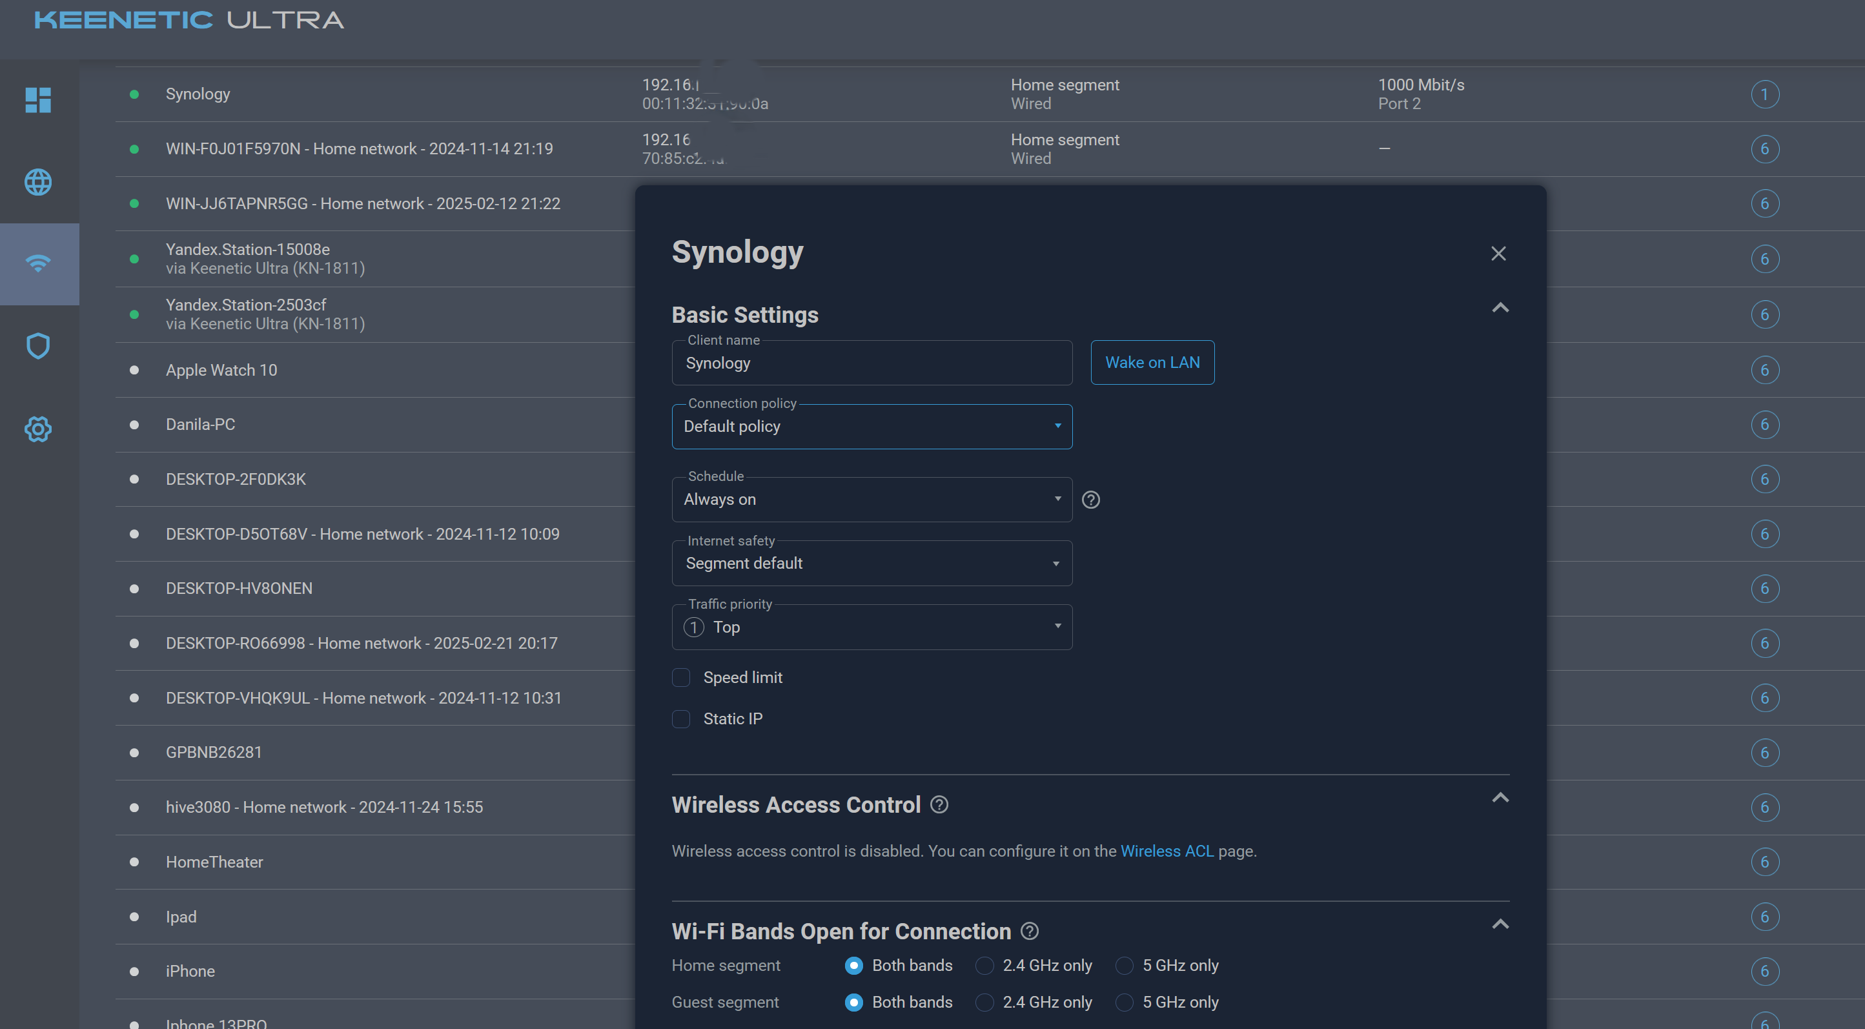The image size is (1865, 1029).
Task: Open the Traffic priority dropdown
Action: [x=871, y=627]
